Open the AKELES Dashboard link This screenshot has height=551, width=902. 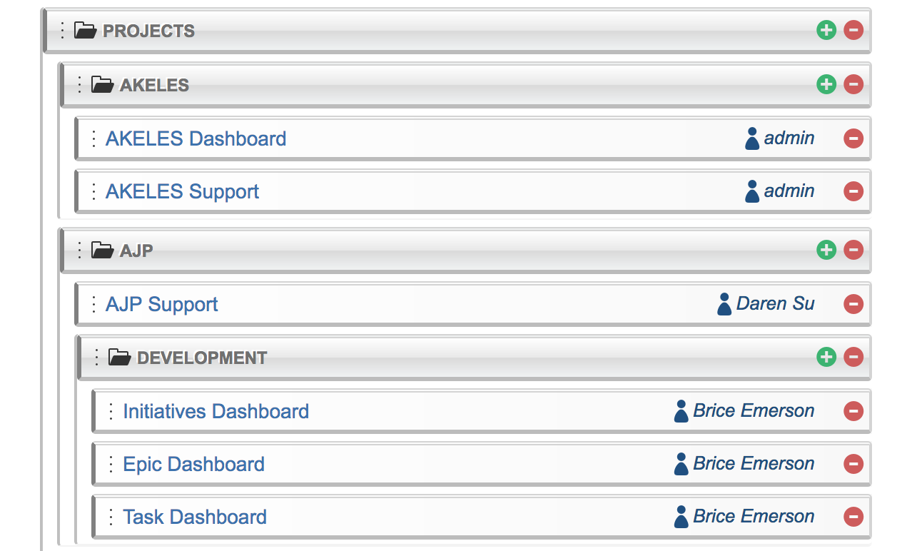[196, 138]
